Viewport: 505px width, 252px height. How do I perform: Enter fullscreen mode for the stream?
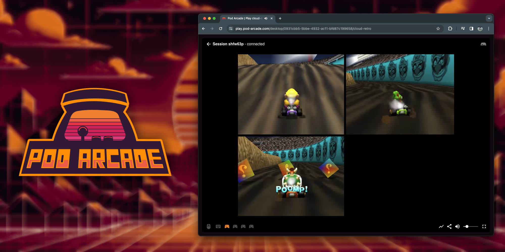click(x=484, y=227)
